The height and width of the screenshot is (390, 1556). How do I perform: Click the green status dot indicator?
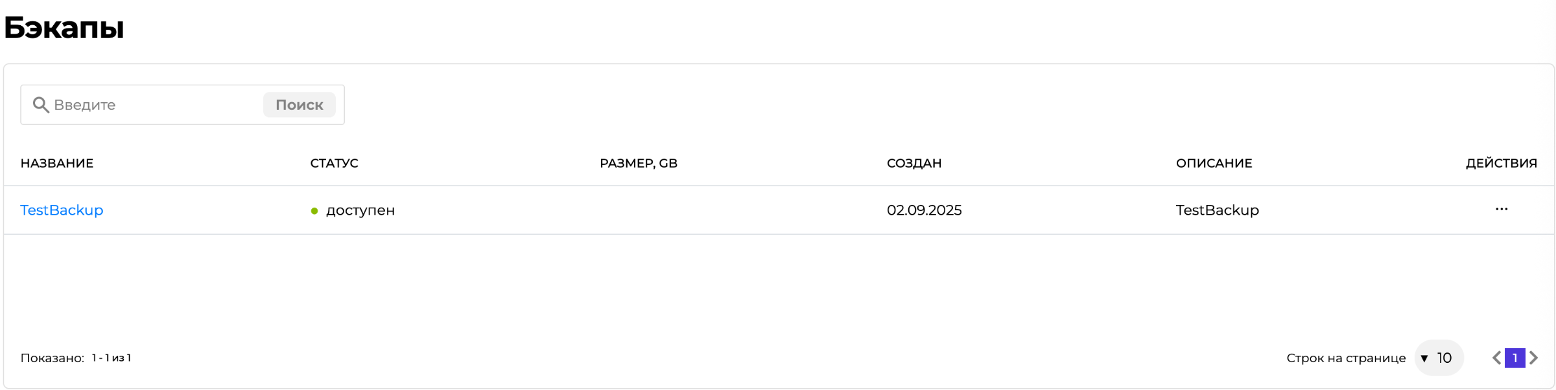pyautogui.click(x=314, y=211)
